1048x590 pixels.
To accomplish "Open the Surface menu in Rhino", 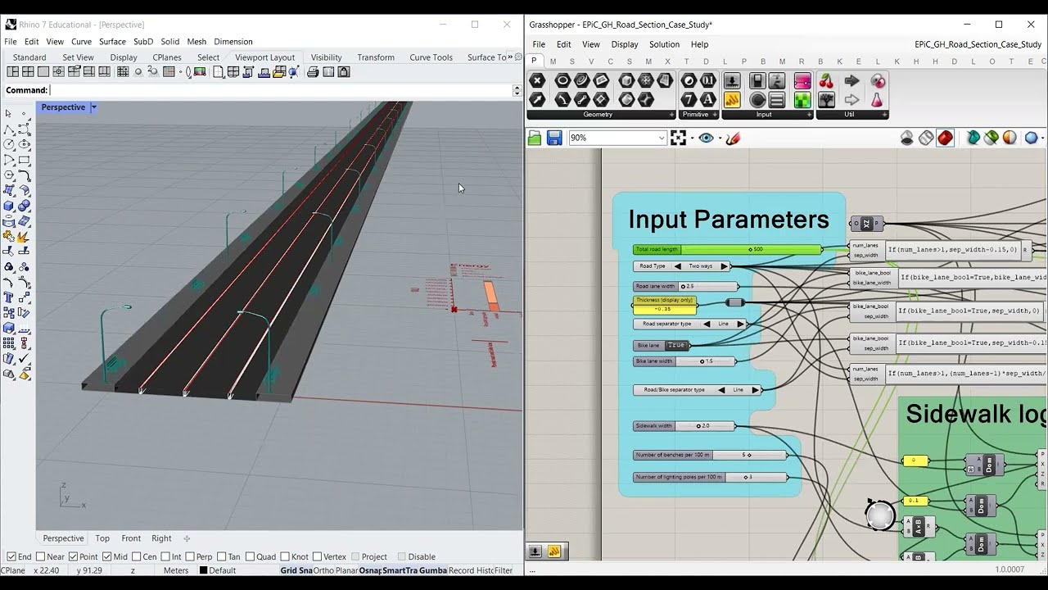I will 112,42.
